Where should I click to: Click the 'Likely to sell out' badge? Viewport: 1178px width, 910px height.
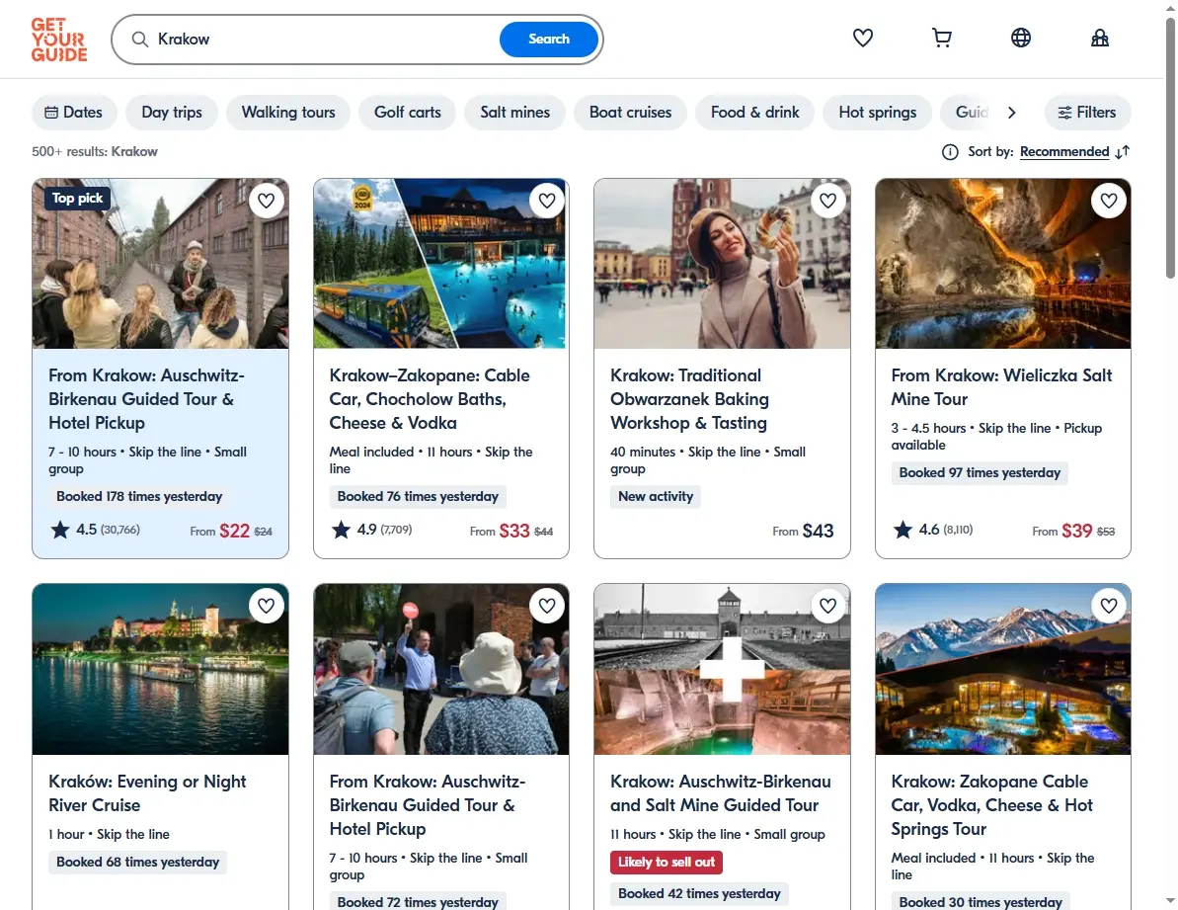[x=667, y=862]
